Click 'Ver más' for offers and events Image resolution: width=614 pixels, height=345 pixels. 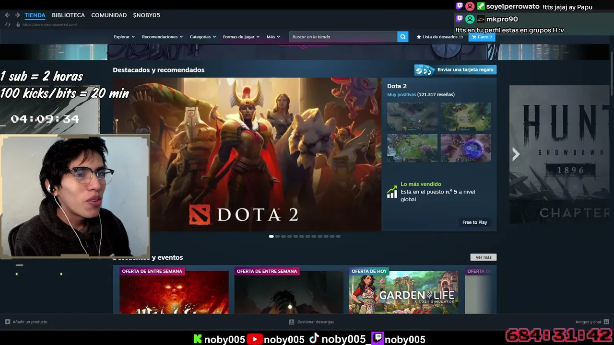click(x=484, y=257)
